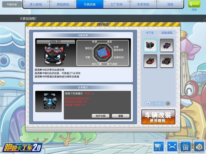This screenshot has height=154, width=206.
Task: Click the cat kart preview image
Action: (x=55, y=54)
